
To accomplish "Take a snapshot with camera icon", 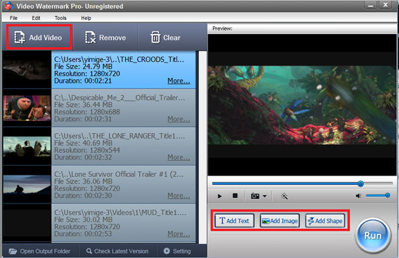I will pyautogui.click(x=255, y=196).
